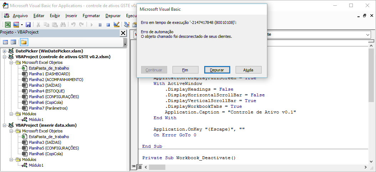Collapse Microsoft Excel Objetos under controle de ativos
376x172 pixels.
[x=11, y=62]
